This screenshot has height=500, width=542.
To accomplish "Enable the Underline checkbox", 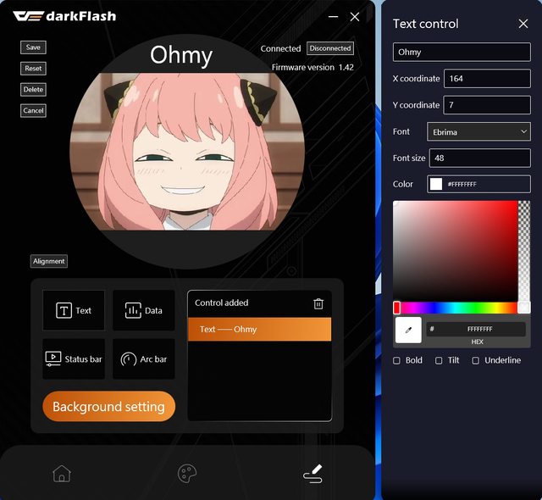I will pos(475,360).
